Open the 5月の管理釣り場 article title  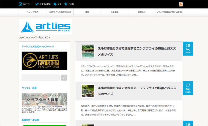click(x=137, y=51)
